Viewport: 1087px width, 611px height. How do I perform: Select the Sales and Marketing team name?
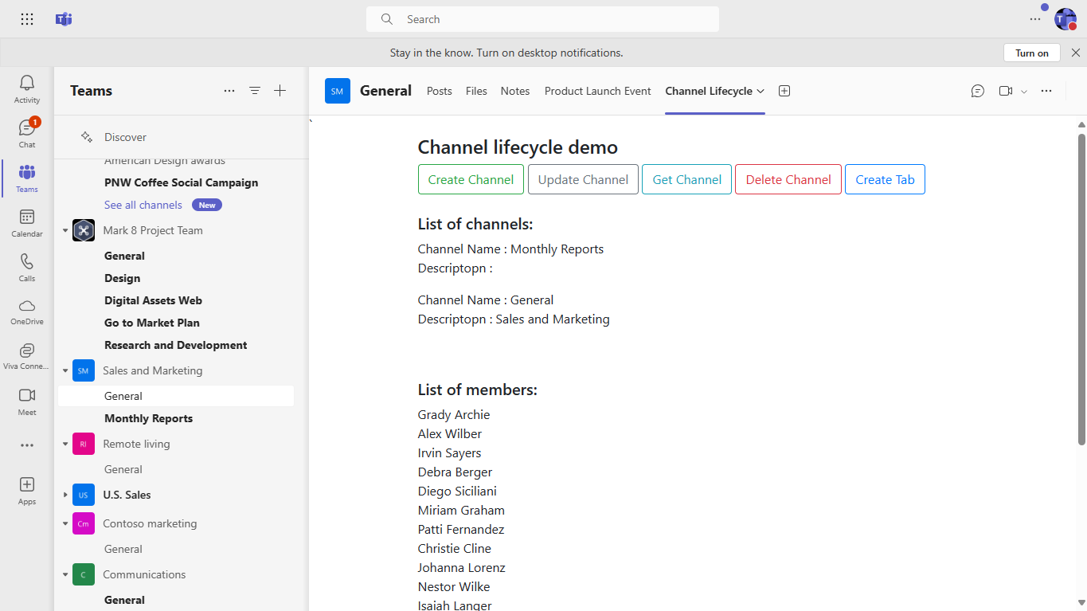tap(153, 370)
